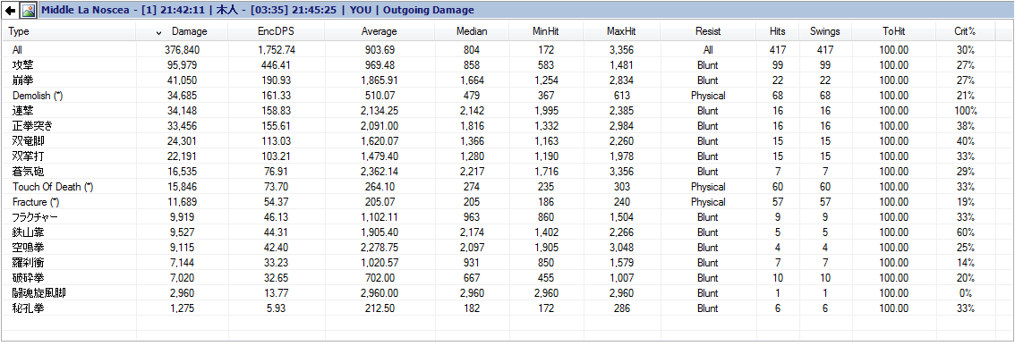Click crit cell 60%
This screenshot has height=346, width=1015.
965,232
